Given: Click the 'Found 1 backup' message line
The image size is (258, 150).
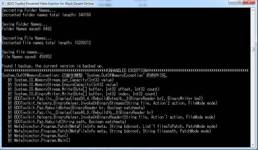Looking at the screenshot, I should 52,66.
